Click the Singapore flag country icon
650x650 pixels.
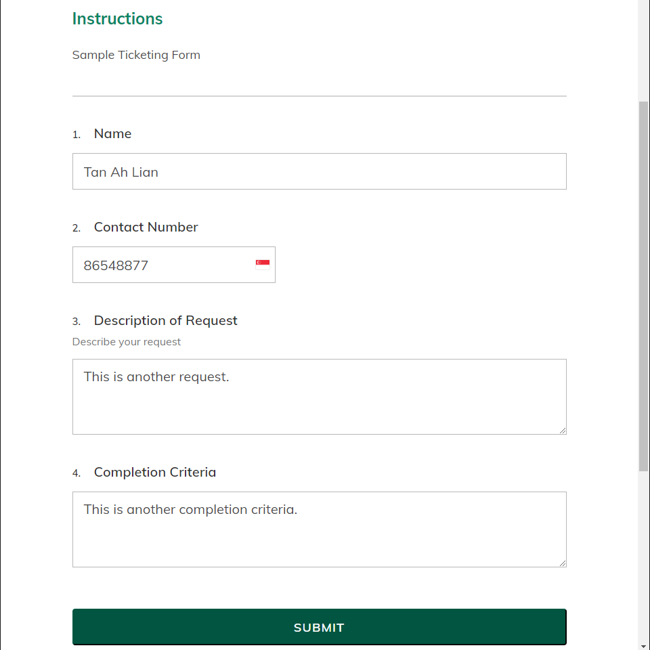tap(263, 265)
